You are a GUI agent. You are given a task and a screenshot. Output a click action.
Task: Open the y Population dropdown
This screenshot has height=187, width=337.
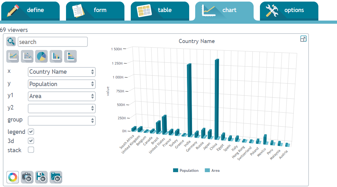point(62,84)
